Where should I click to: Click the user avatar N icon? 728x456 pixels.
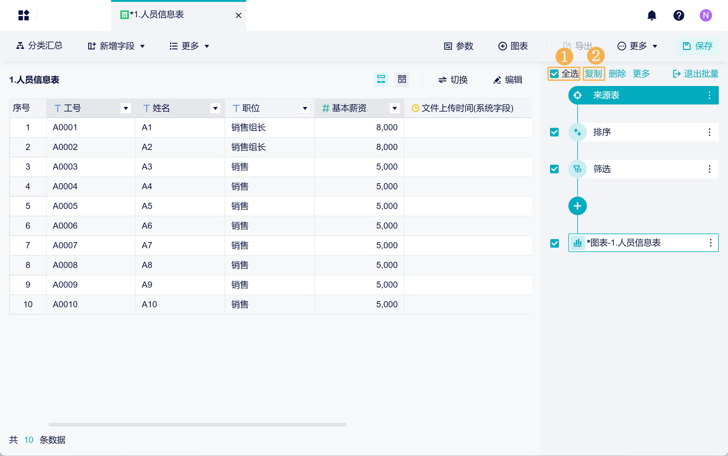[706, 15]
